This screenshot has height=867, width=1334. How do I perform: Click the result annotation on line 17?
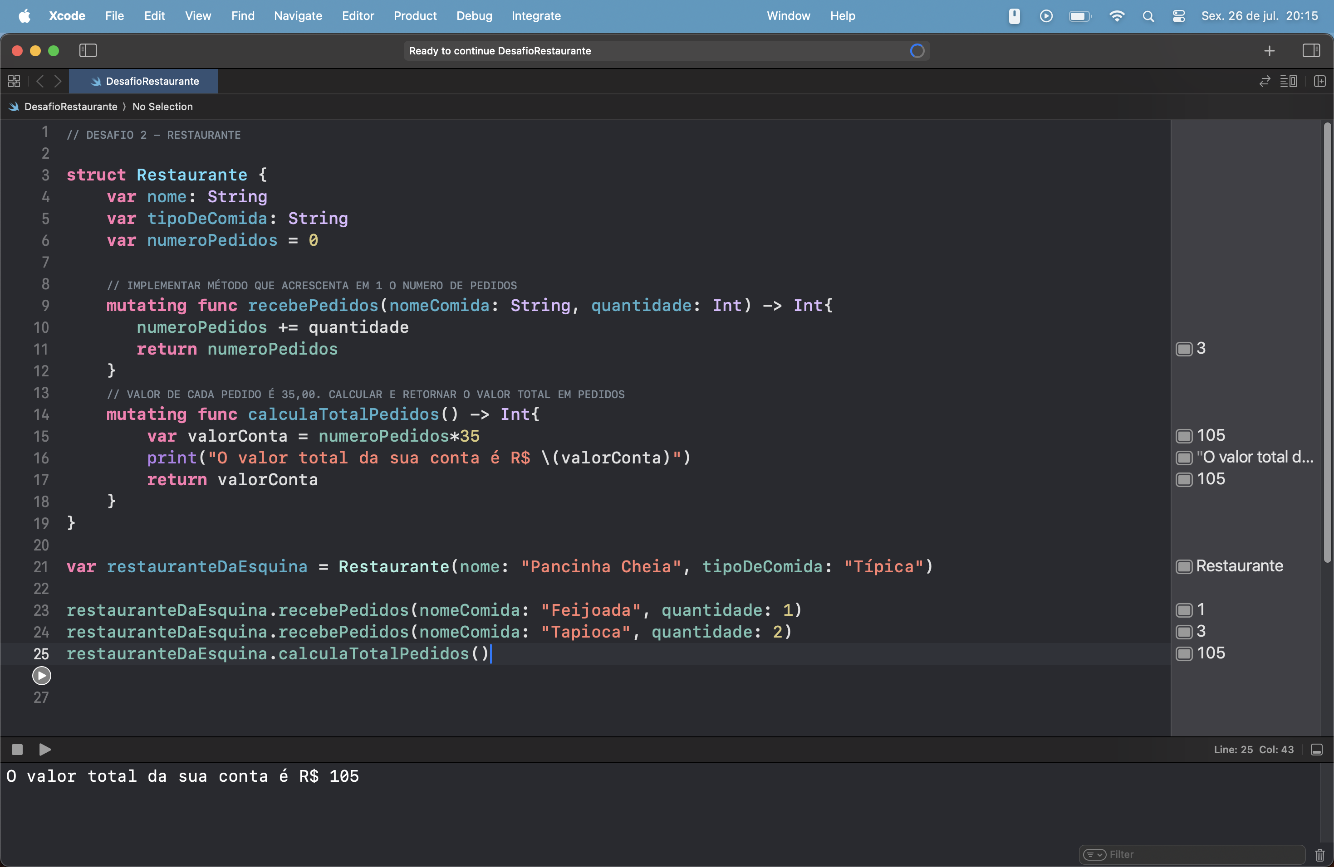coord(1211,478)
